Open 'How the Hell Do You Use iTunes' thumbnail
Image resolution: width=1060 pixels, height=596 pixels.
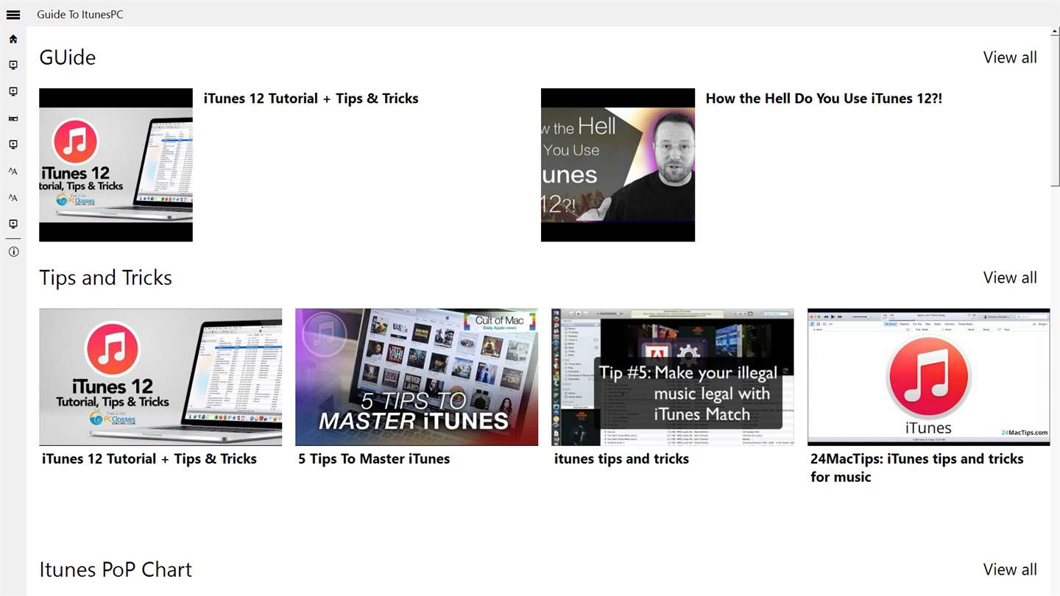click(x=618, y=165)
